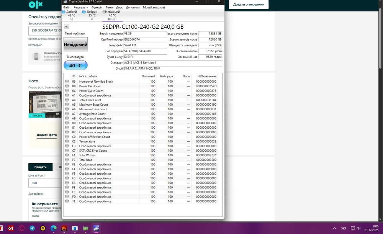Open the clock showing 01.12.2025
Image resolution: width=383 pixels, height=234 pixels.
coord(372,228)
